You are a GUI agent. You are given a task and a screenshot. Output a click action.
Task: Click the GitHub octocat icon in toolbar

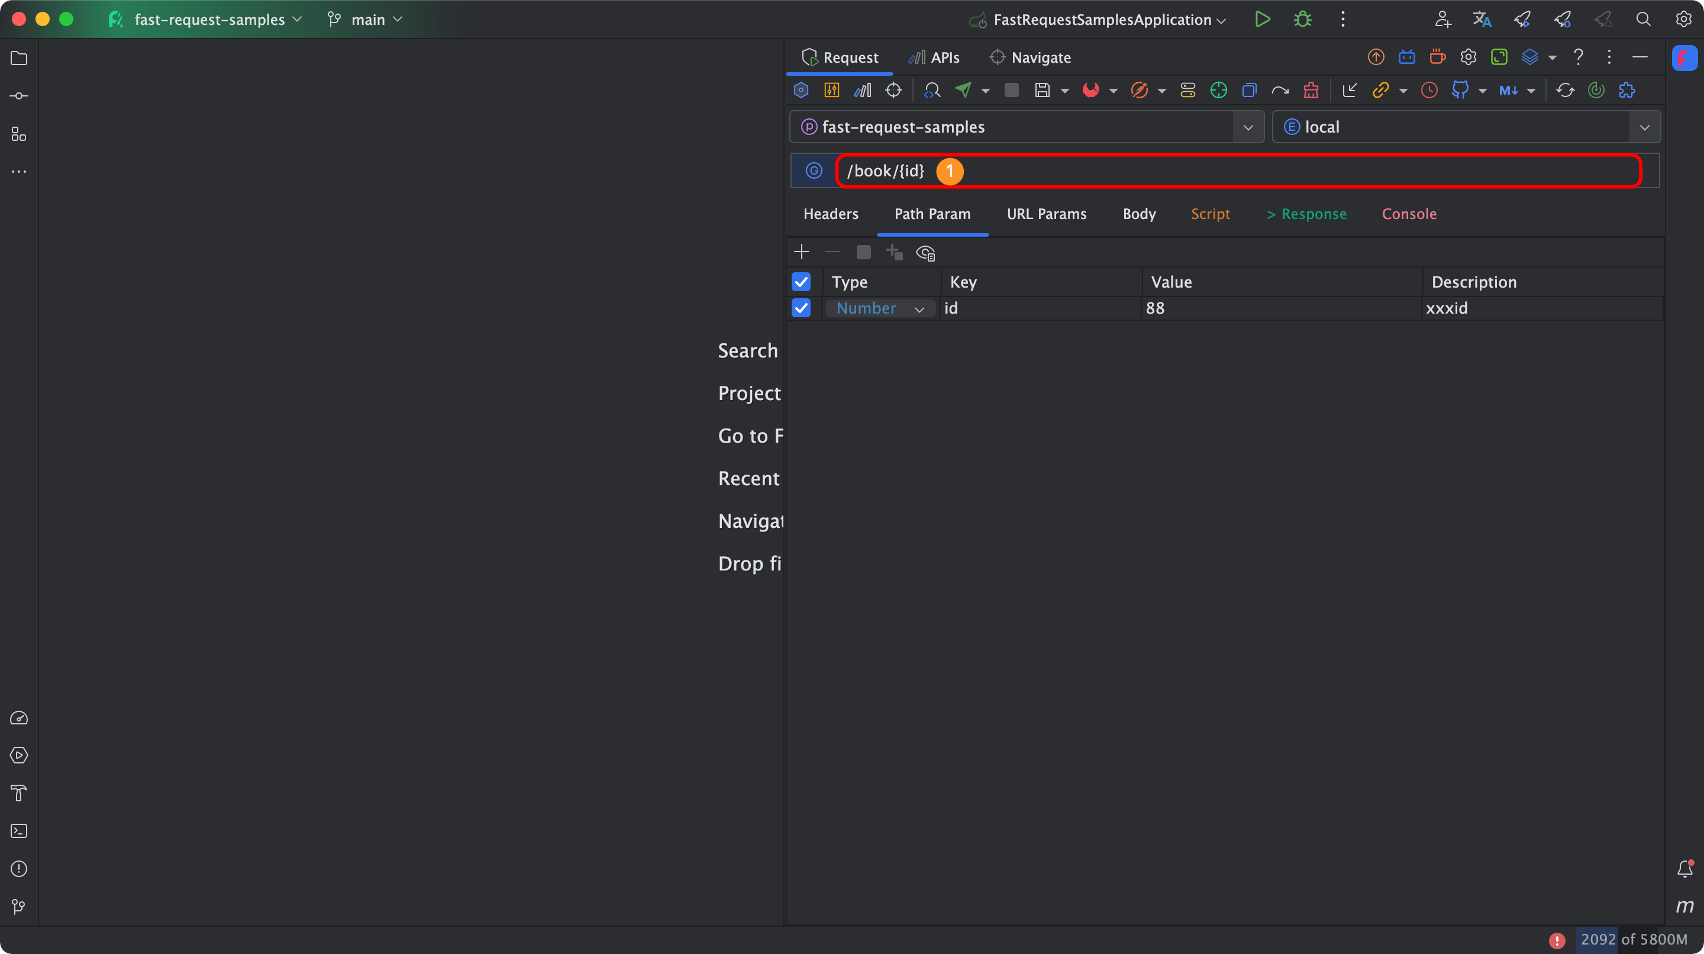(x=1459, y=90)
